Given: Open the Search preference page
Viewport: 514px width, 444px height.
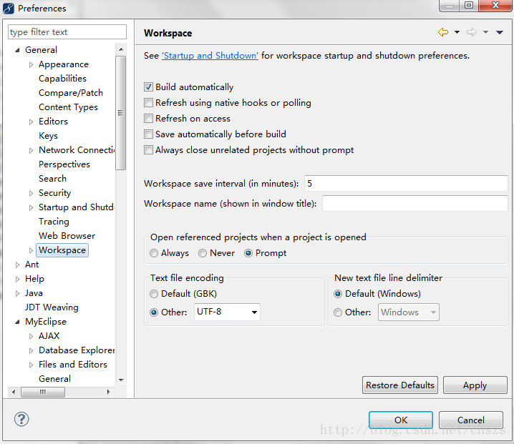Looking at the screenshot, I should pyautogui.click(x=52, y=179).
